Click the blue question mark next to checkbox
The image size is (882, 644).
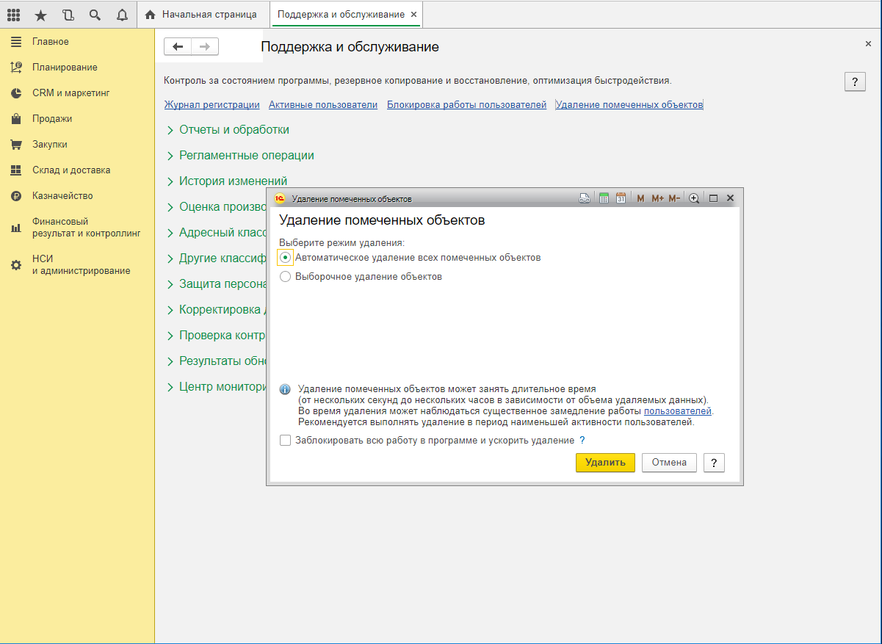pyautogui.click(x=582, y=441)
